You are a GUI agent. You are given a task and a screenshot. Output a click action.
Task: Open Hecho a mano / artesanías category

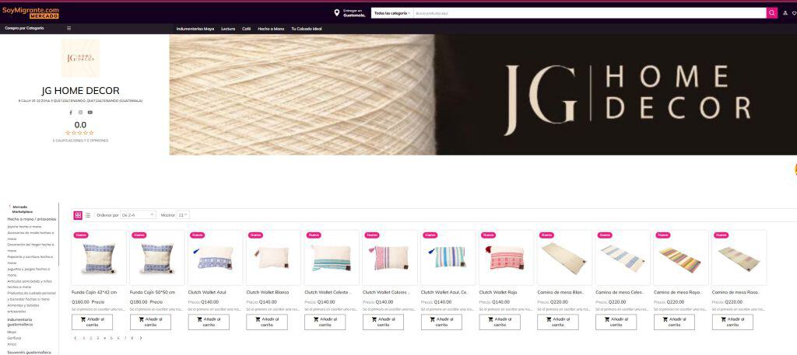[31, 218]
